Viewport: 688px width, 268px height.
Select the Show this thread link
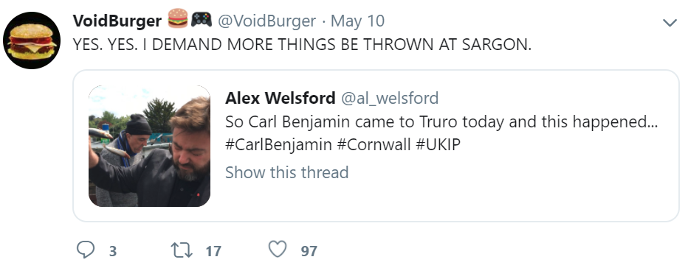coord(287,172)
